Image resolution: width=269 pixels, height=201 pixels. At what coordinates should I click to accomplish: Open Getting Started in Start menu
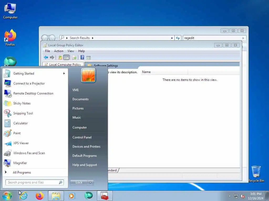pyautogui.click(x=35, y=74)
